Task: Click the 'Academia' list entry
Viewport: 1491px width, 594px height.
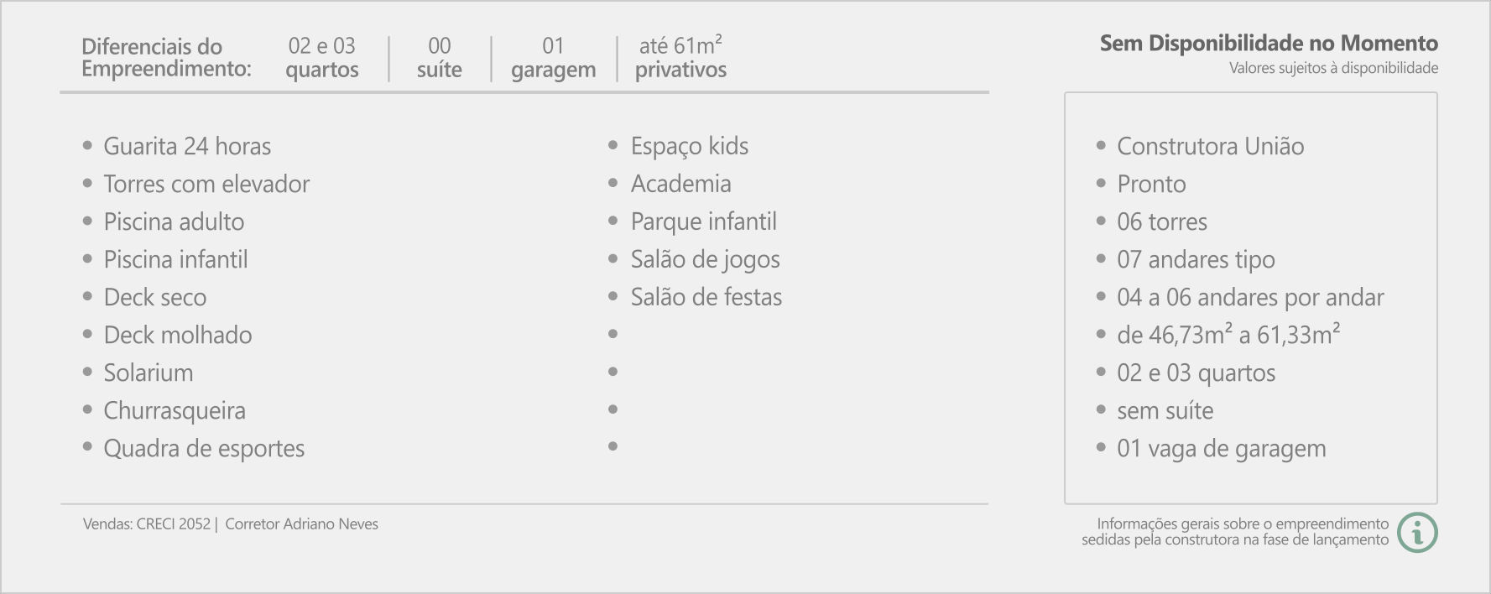Action: [x=680, y=184]
